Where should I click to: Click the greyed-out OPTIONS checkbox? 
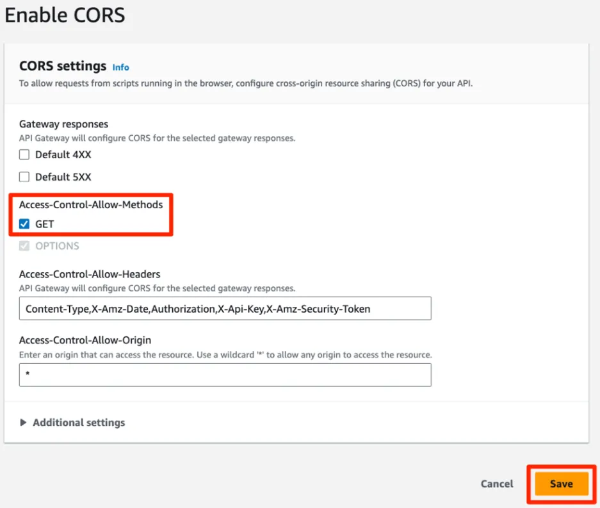[x=24, y=246]
